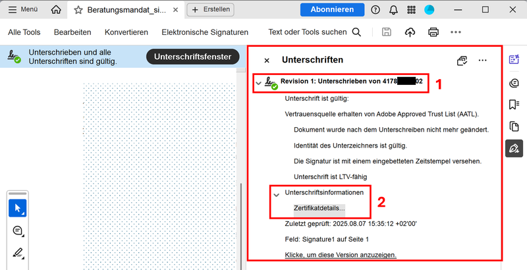Viewport: 527px width, 270px height.
Task: Toggle the signatures pen icon in right sidebar
Action: tap(514, 148)
